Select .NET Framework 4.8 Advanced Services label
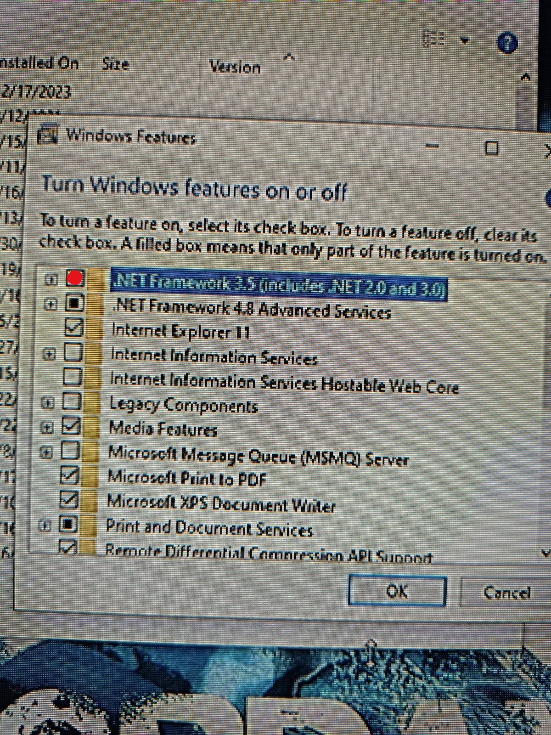The width and height of the screenshot is (551, 735). [x=251, y=309]
